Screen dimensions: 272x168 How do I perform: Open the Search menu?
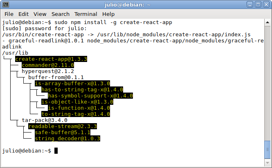[61, 14]
